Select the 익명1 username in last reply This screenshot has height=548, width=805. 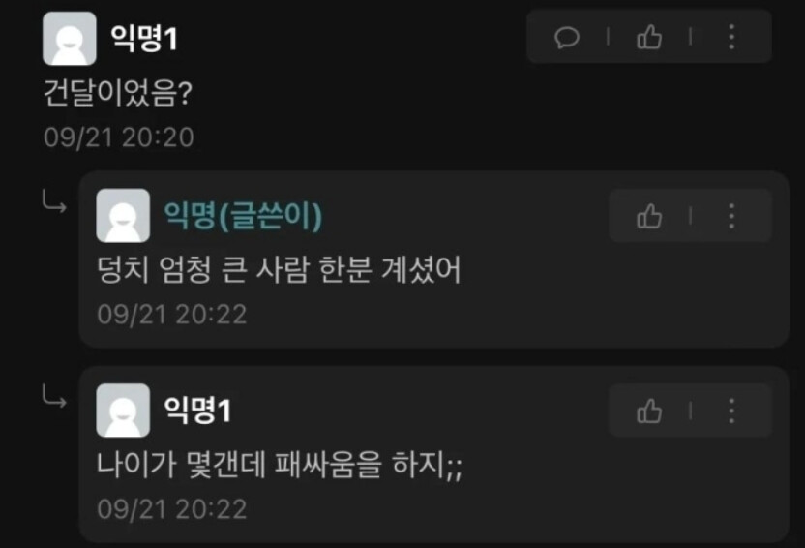pos(197,410)
